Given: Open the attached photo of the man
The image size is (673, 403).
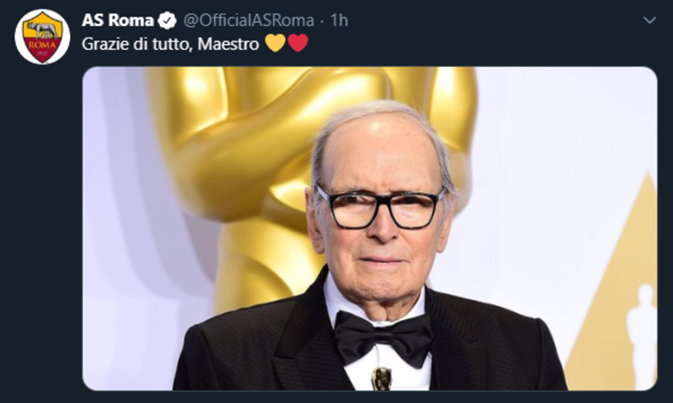Looking at the screenshot, I should (x=369, y=229).
